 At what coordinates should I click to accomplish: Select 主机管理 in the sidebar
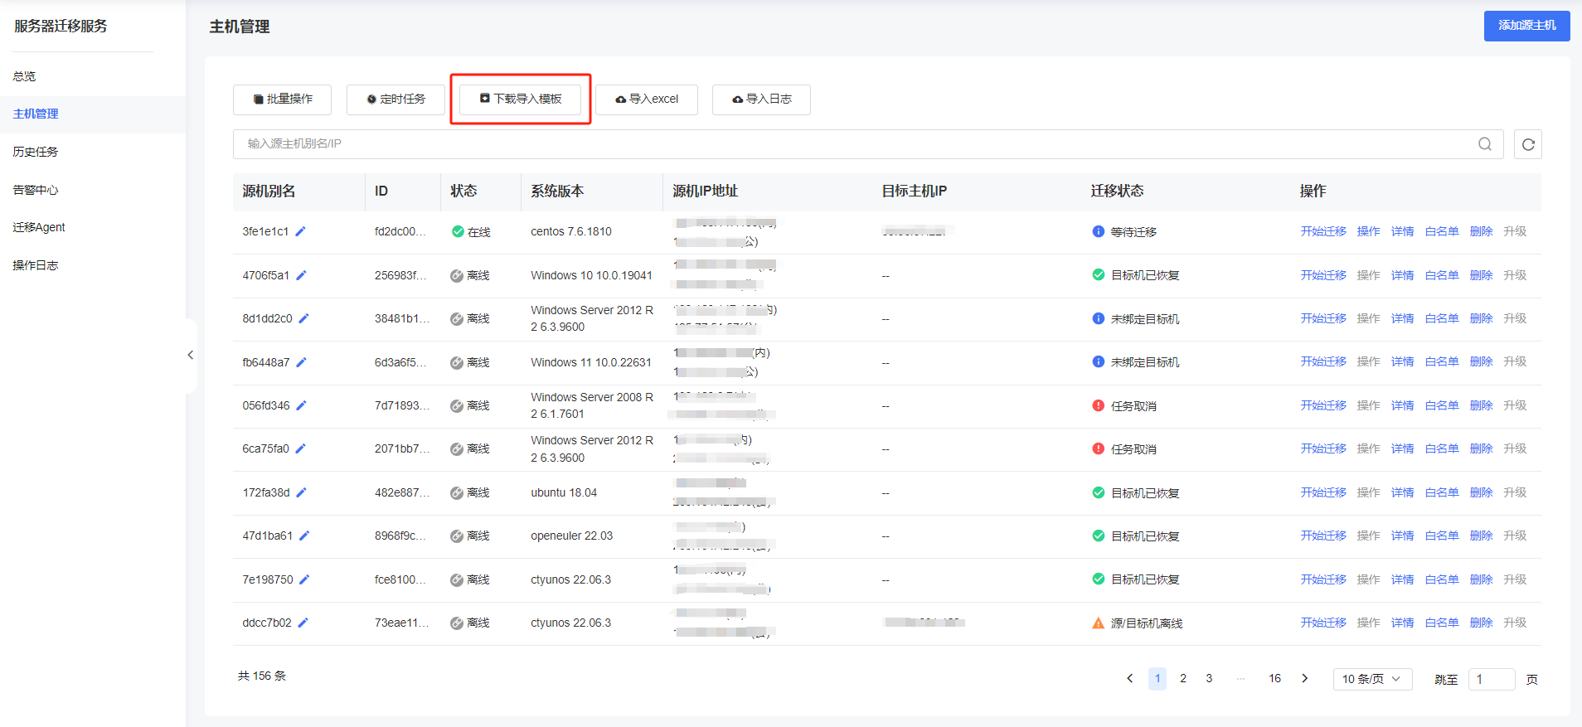[36, 114]
